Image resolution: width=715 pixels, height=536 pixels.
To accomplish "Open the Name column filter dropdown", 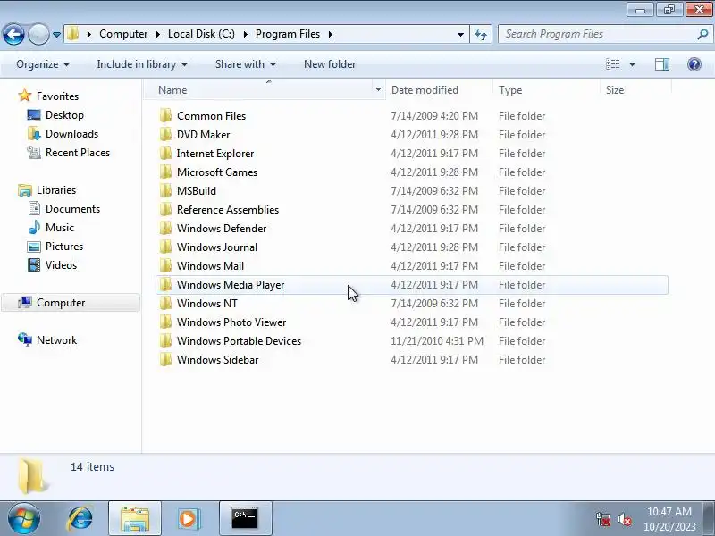I will tap(378, 90).
